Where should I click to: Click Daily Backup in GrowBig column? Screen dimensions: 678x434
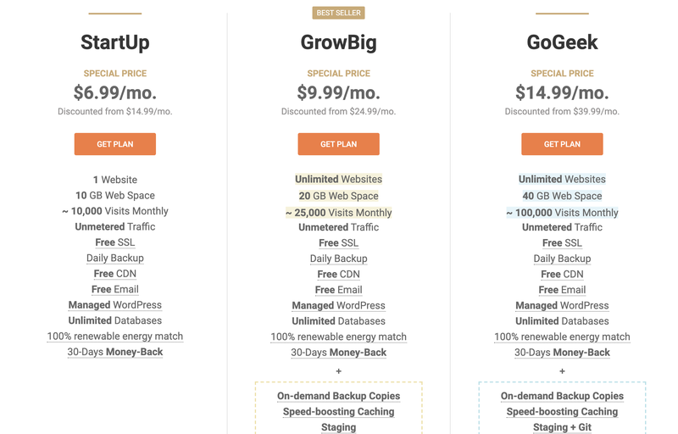click(x=338, y=259)
